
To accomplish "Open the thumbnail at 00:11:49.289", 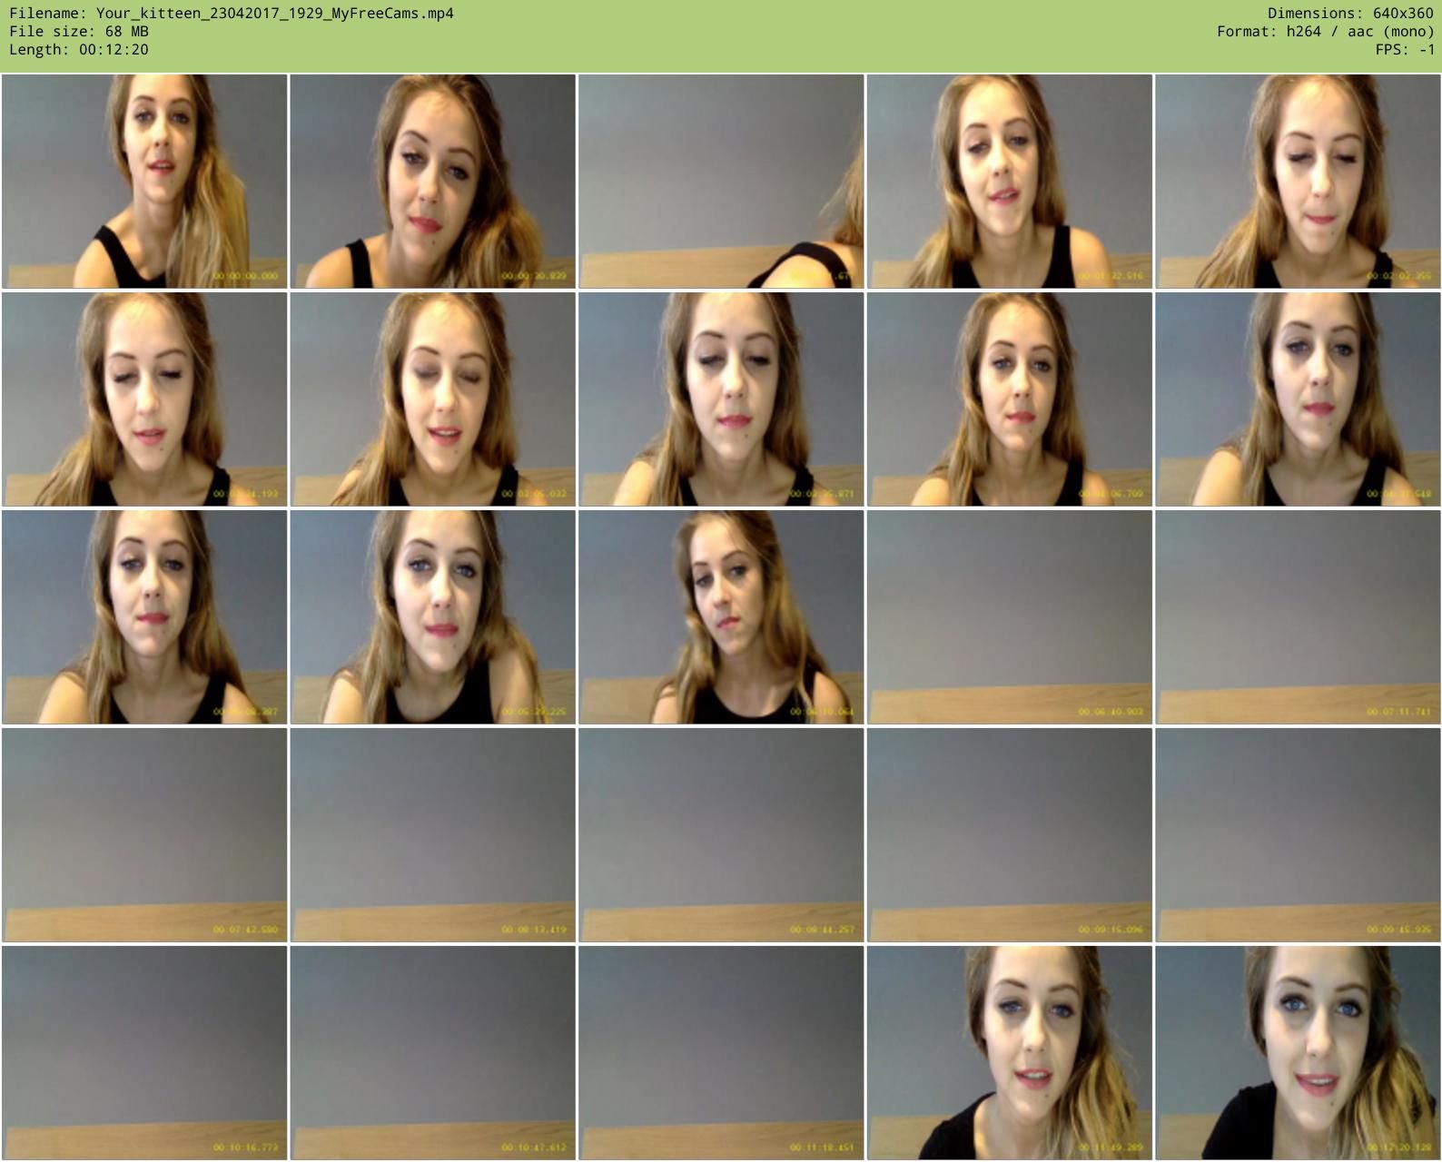I will (1009, 1053).
